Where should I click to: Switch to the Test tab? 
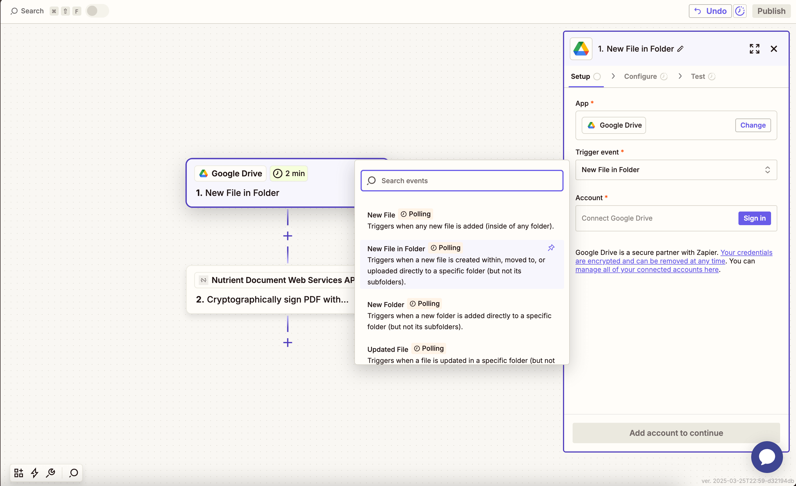[x=698, y=76]
